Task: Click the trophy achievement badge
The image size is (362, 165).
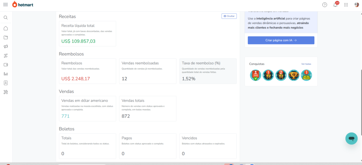Action: point(293,75)
